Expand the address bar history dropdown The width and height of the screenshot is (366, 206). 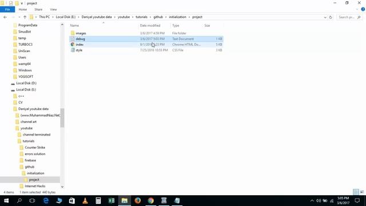pyautogui.click(x=325, y=17)
